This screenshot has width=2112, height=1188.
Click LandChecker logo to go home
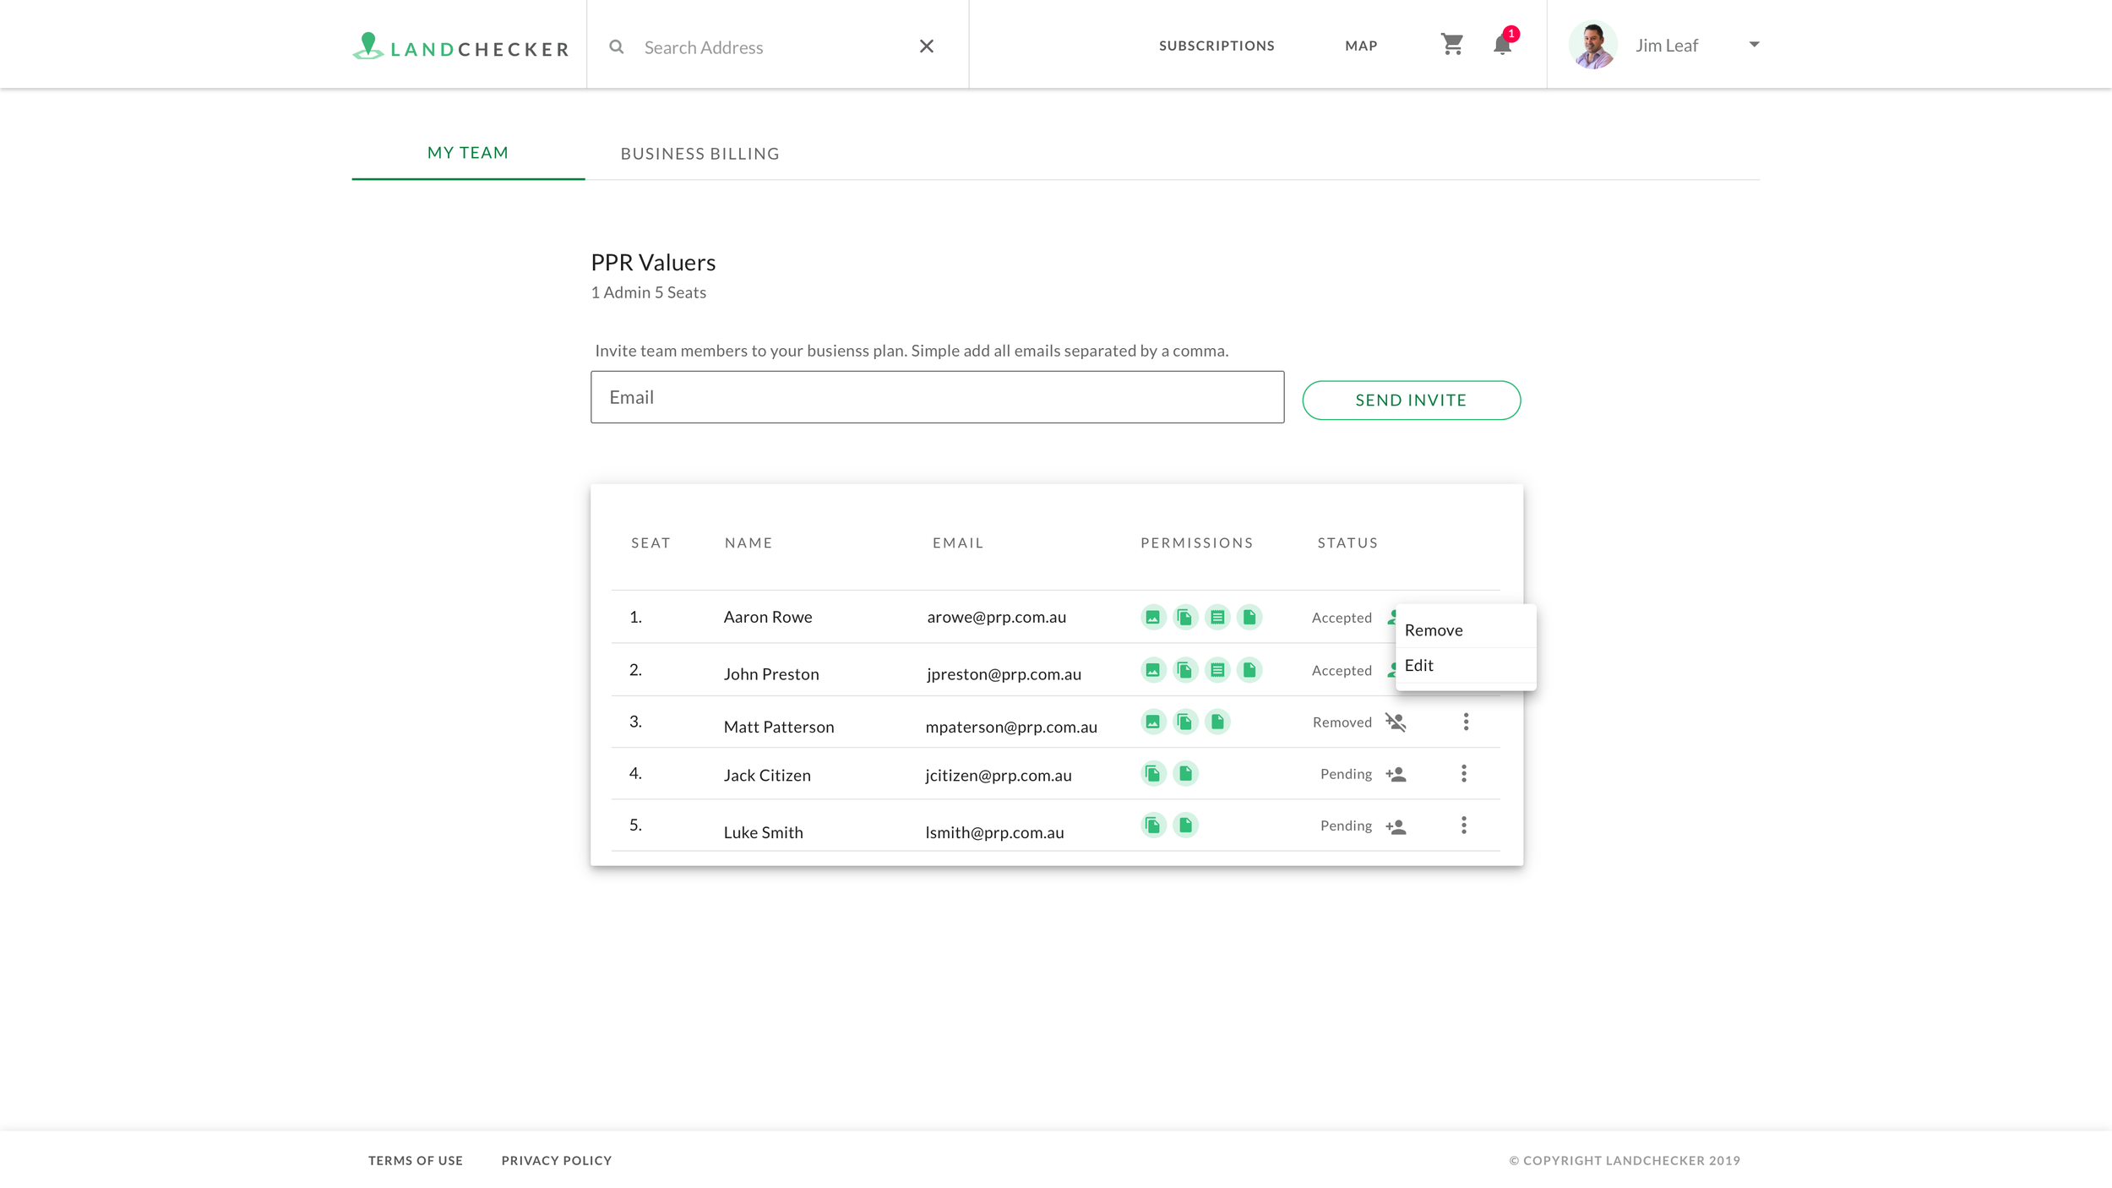point(460,46)
